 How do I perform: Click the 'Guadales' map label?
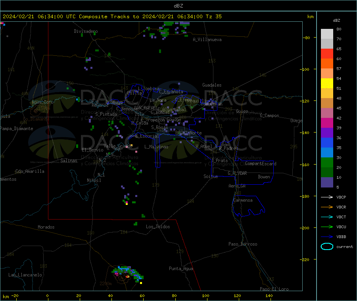tap(212, 85)
